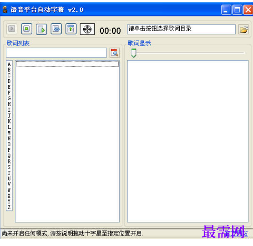Click the green stop button

27,29
